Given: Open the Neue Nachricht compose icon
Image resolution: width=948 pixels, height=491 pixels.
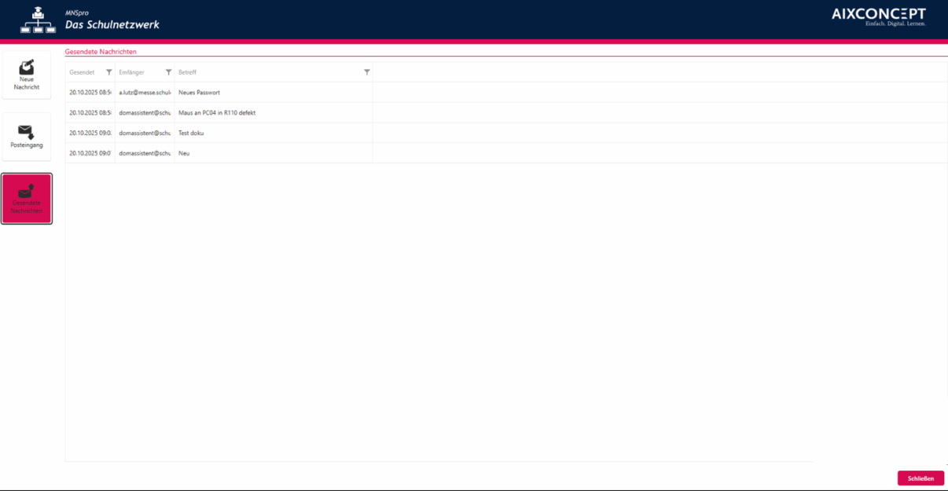Looking at the screenshot, I should pyautogui.click(x=27, y=69).
